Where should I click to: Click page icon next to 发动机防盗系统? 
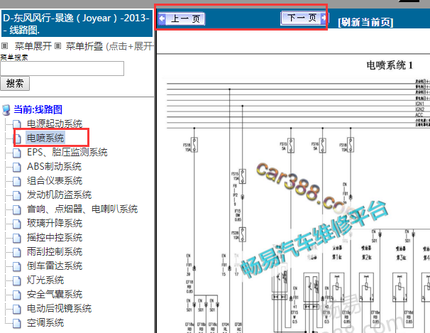click(x=17, y=195)
